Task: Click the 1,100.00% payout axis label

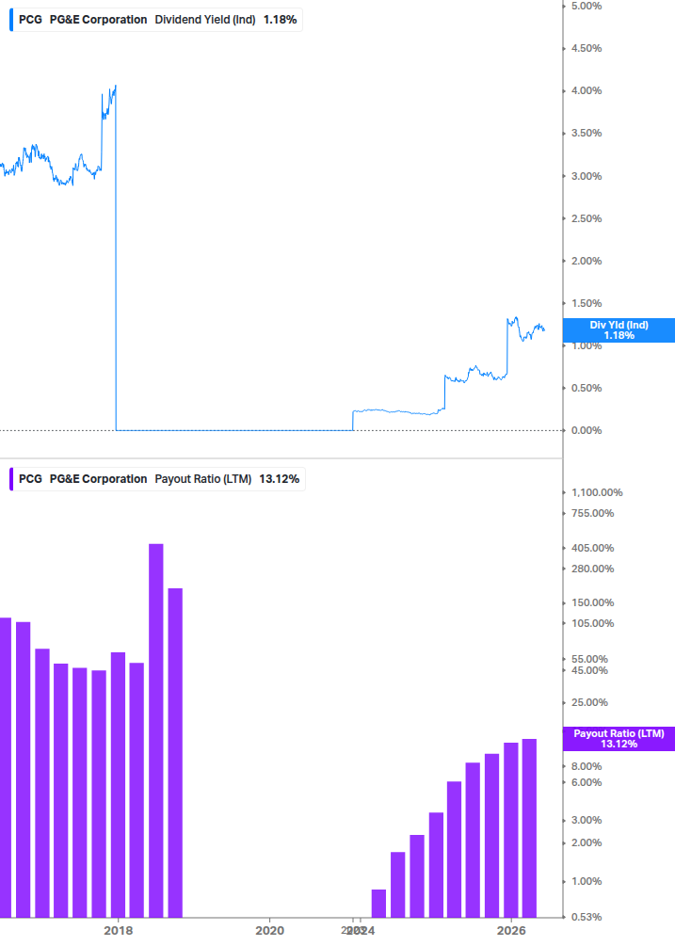Action: (597, 492)
